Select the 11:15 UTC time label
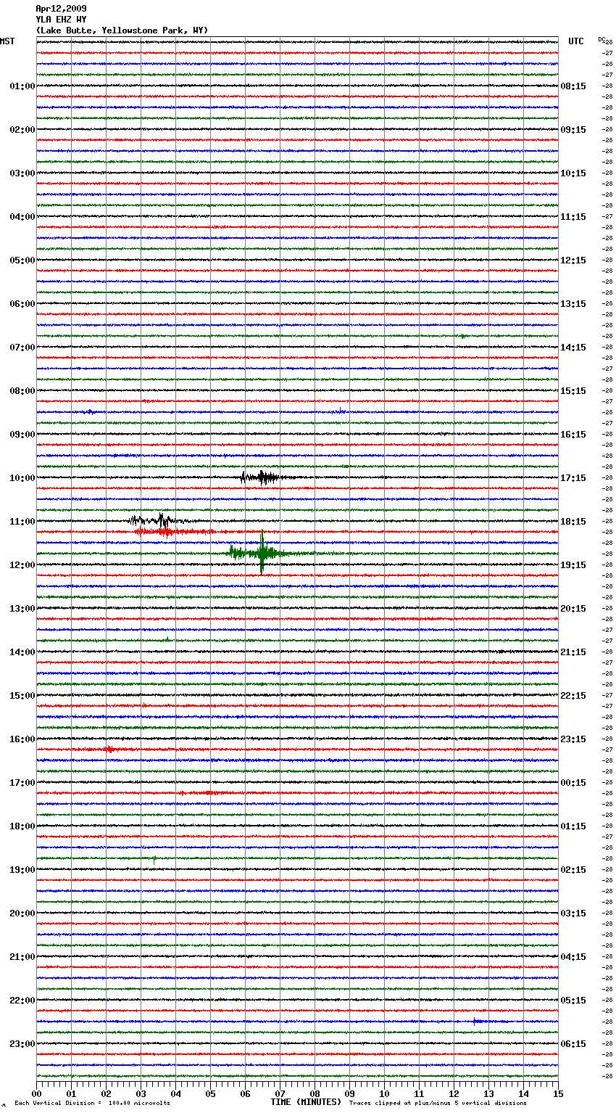 click(x=573, y=217)
